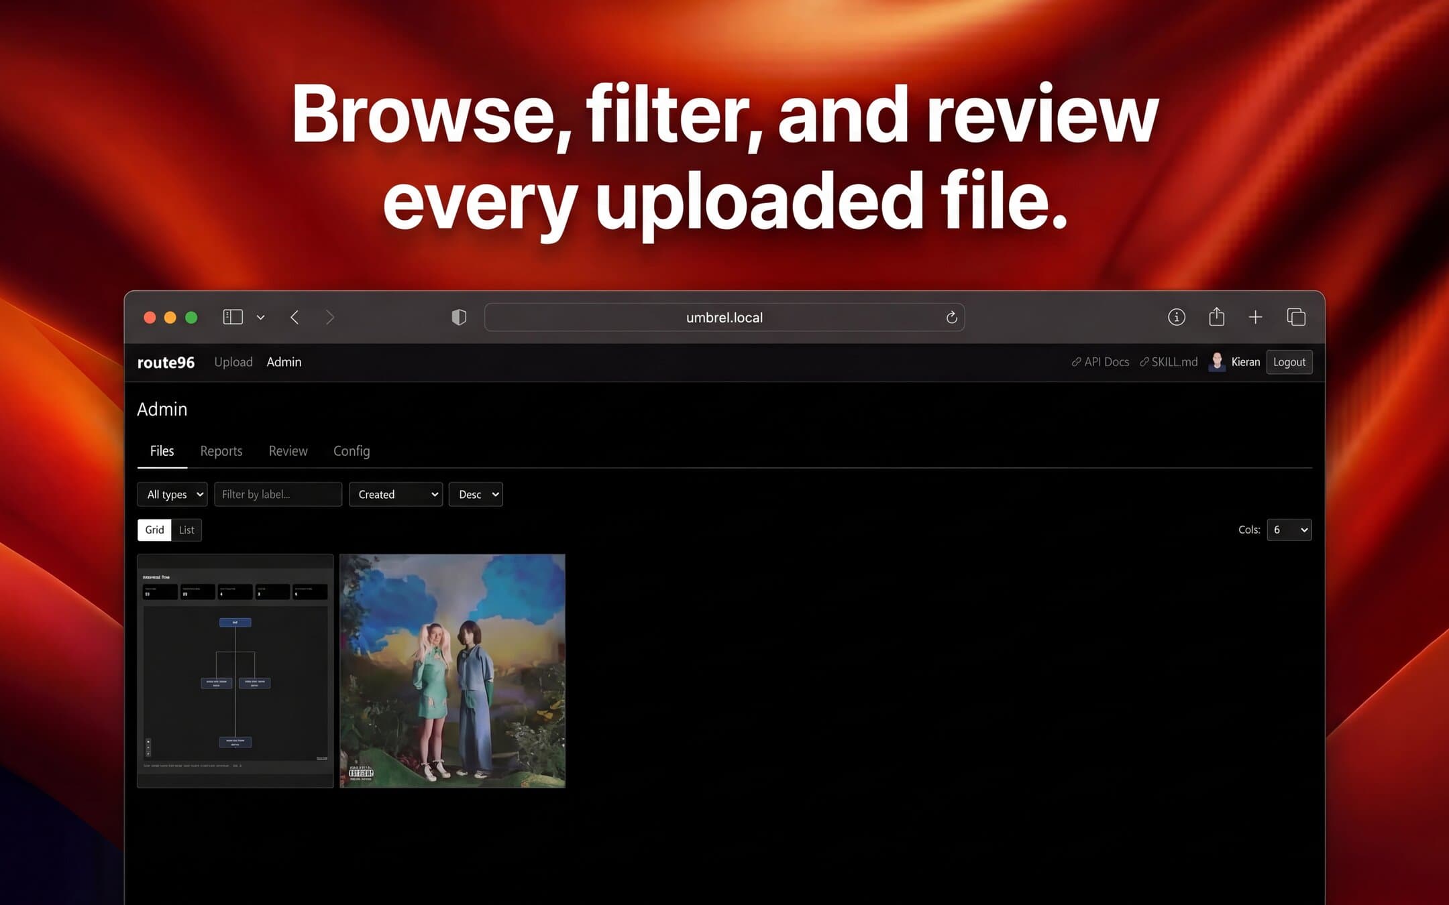Switch to the Reports tab
1449x905 pixels.
[221, 451]
